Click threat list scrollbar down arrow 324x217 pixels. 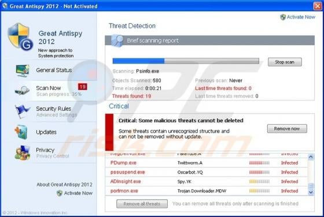311,192
